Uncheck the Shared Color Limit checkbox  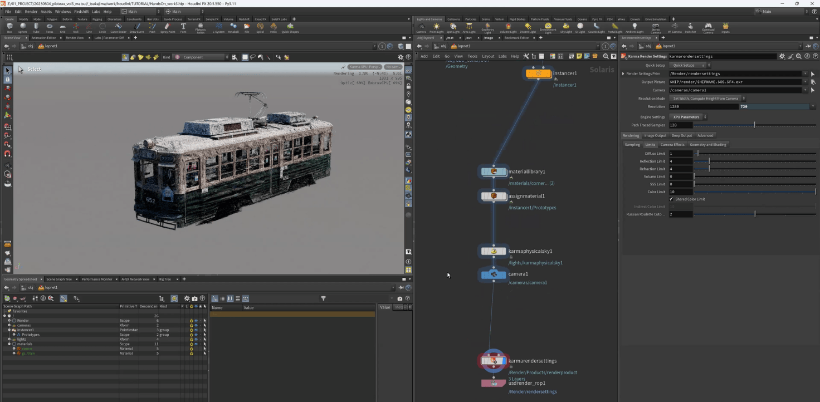click(671, 199)
